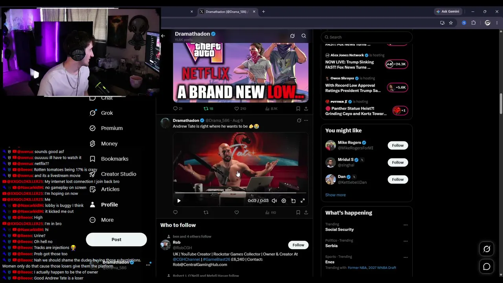Viewport: 503px width, 283px height.
Task: Toggle picture-in-picture for the video
Action: tap(293, 201)
